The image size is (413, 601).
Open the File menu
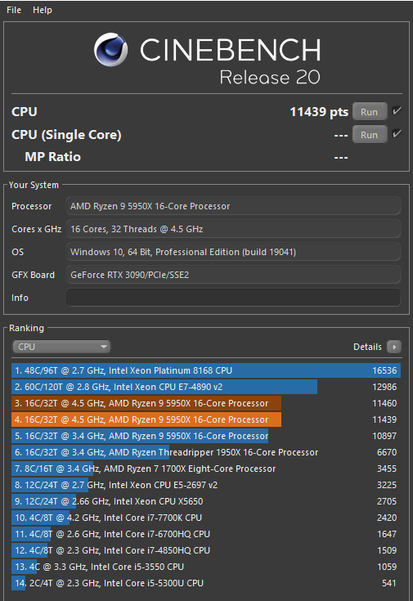tap(14, 10)
